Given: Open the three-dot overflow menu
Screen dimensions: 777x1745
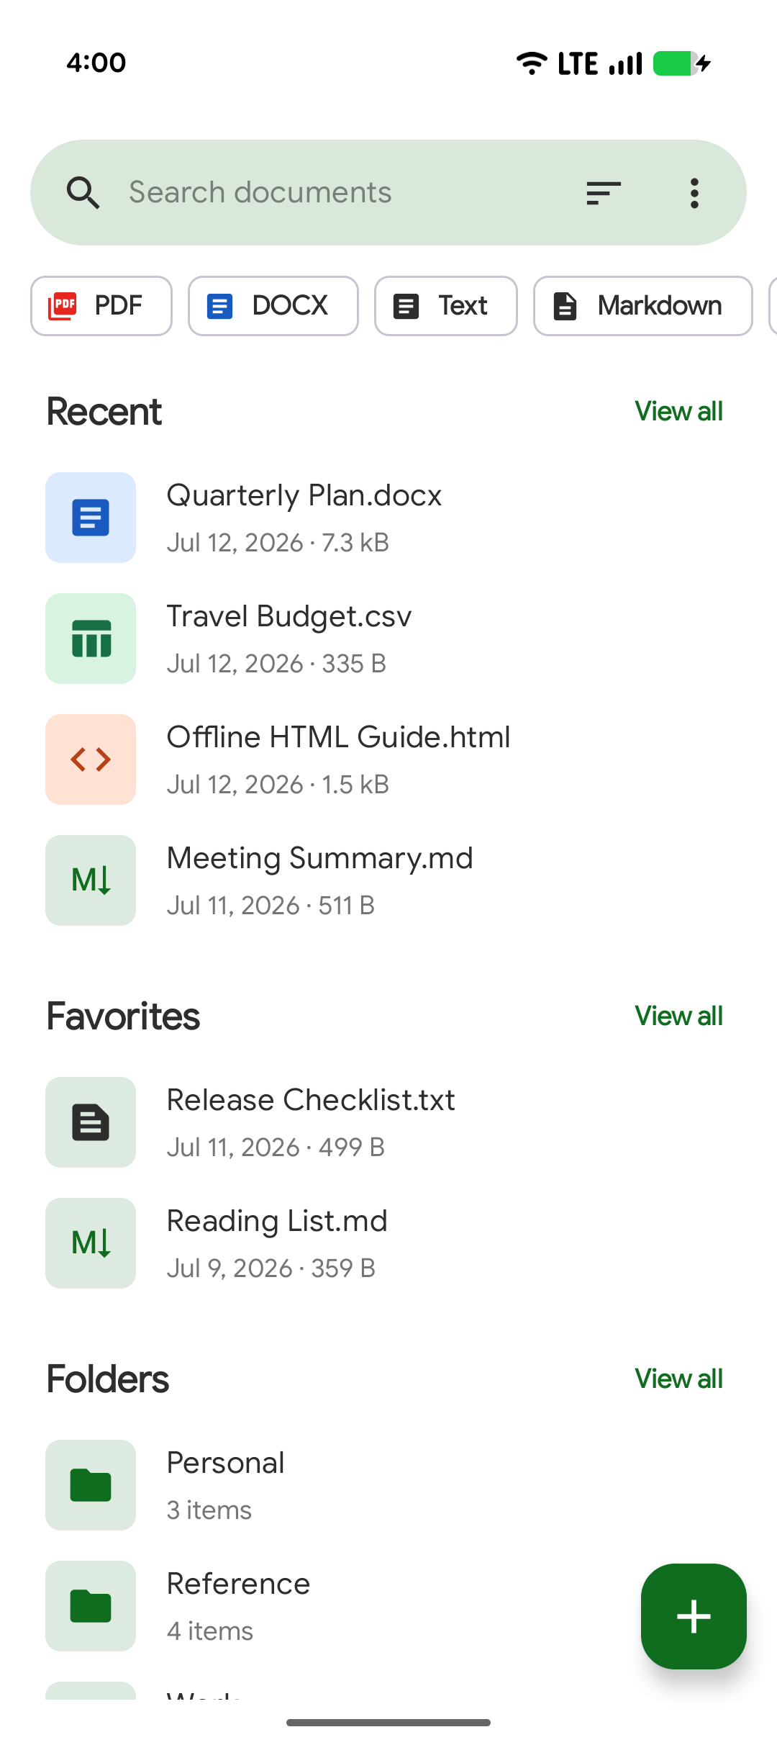Looking at the screenshot, I should (694, 193).
